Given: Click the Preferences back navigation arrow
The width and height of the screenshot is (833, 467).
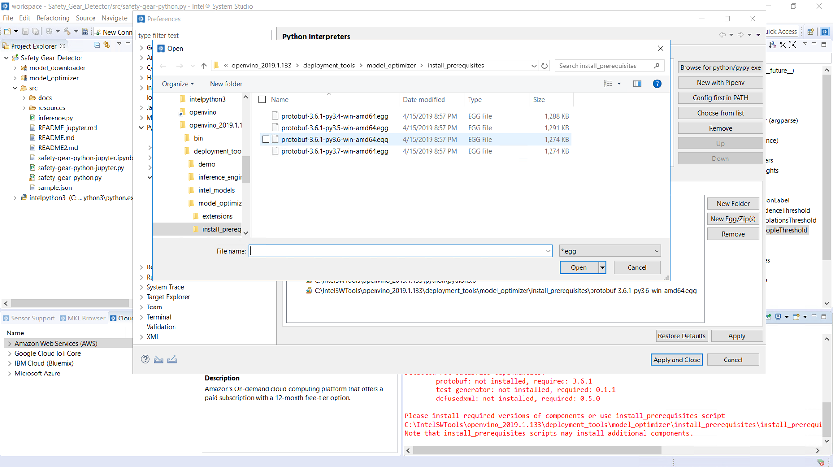Looking at the screenshot, I should tap(722, 35).
